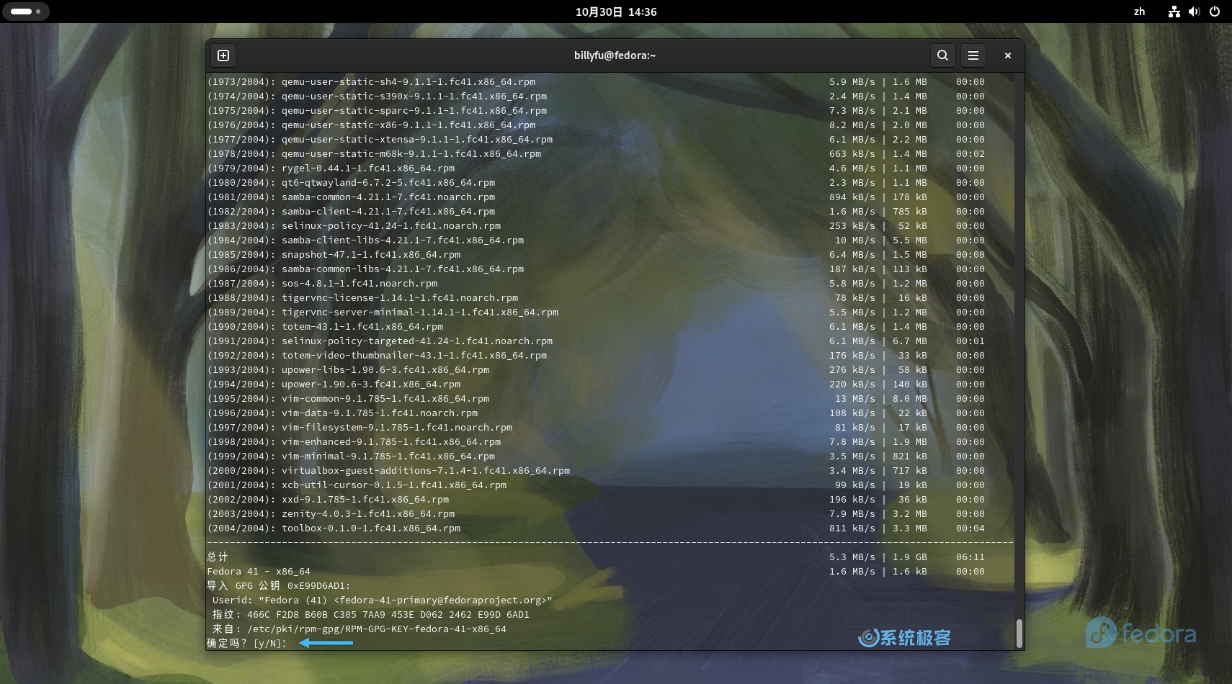The image size is (1232, 684).
Task: Click the 8.0 MB size of vim-common
Action: pos(910,398)
